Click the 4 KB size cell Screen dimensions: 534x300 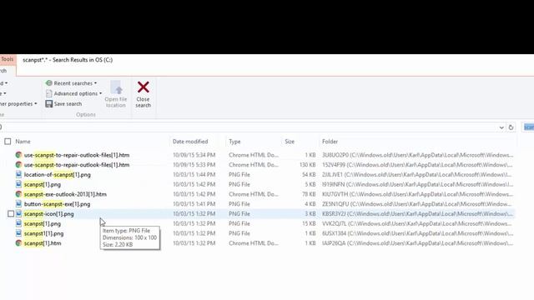pyautogui.click(x=310, y=204)
